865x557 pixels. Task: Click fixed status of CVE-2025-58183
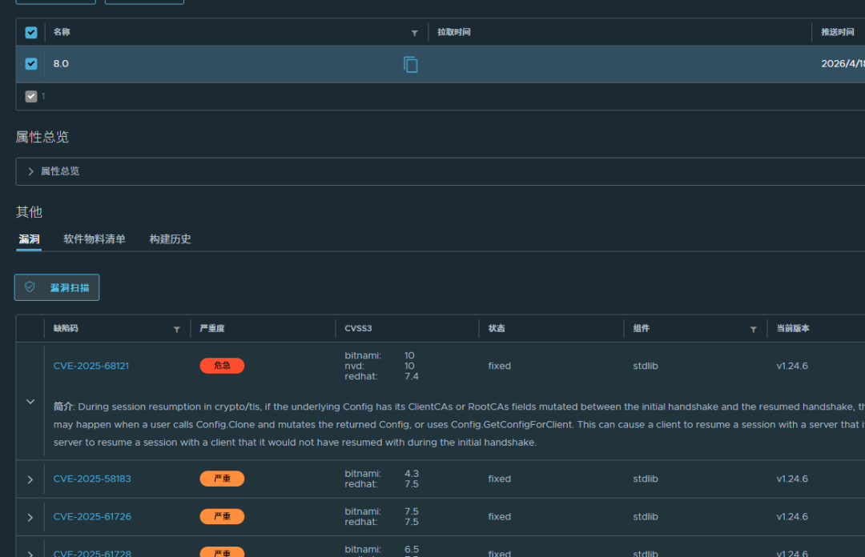499,479
